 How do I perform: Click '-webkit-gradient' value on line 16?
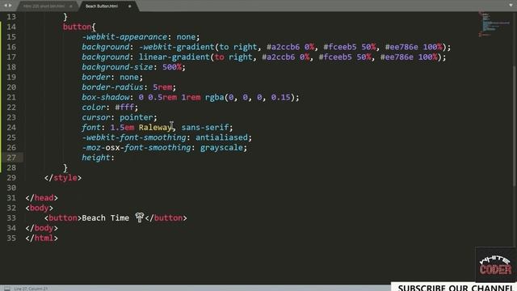click(x=176, y=47)
